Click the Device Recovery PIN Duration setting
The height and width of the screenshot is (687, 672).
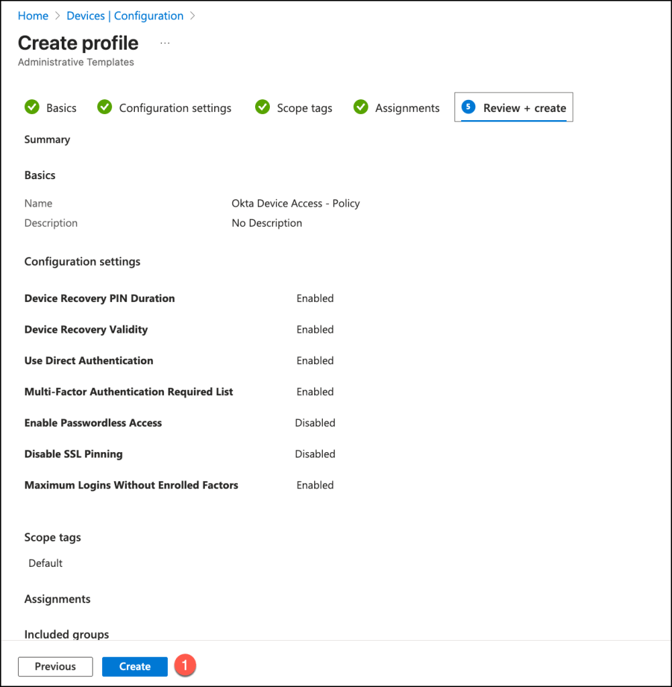click(99, 299)
